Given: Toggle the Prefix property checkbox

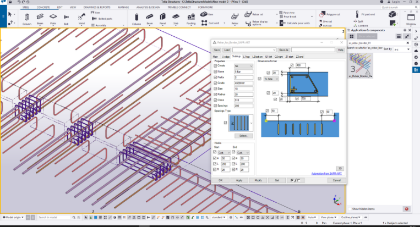Looking at the screenshot, I should pyautogui.click(x=215, y=77).
